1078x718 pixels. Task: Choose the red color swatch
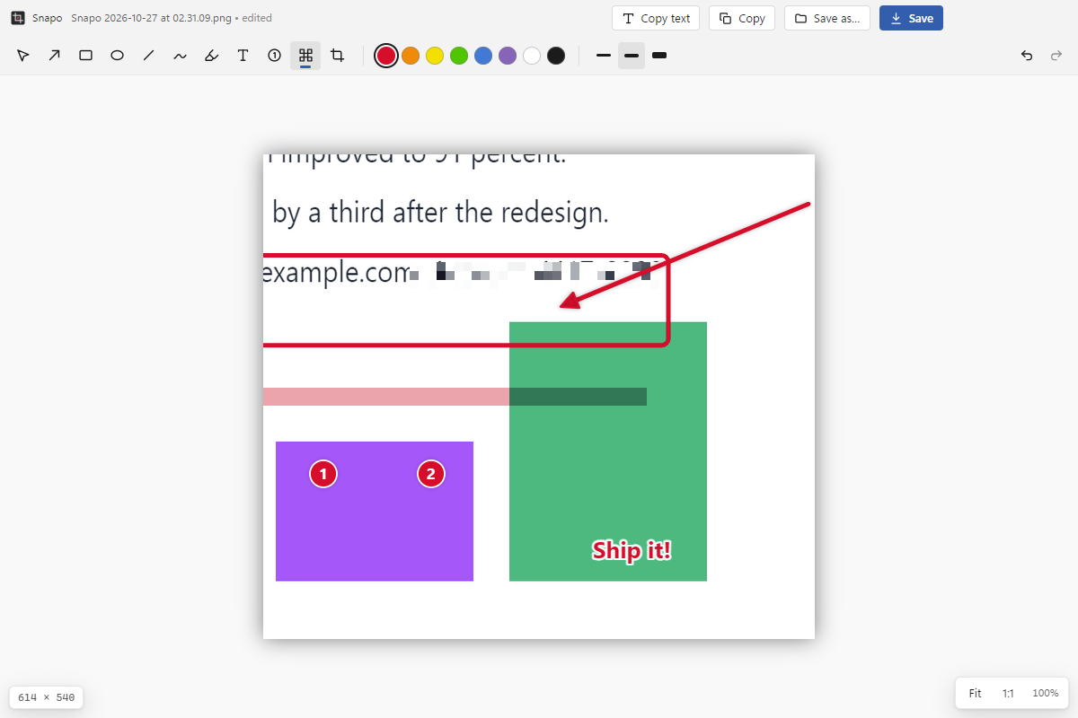click(386, 56)
